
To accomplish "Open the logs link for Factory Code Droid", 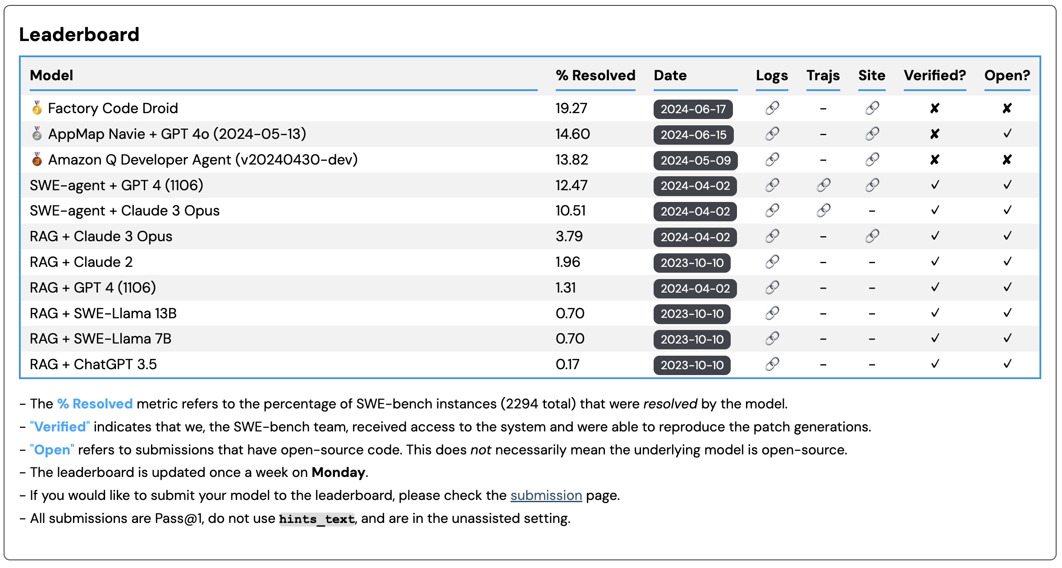I will pyautogui.click(x=772, y=108).
